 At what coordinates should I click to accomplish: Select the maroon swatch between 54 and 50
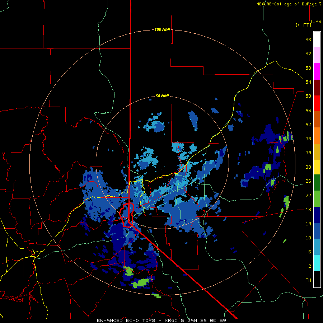point(317,88)
